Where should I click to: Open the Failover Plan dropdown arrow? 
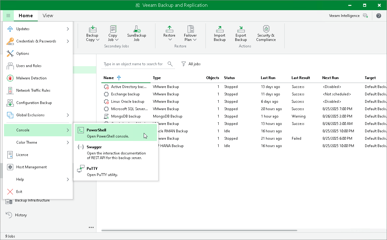pyautogui.click(x=195, y=40)
